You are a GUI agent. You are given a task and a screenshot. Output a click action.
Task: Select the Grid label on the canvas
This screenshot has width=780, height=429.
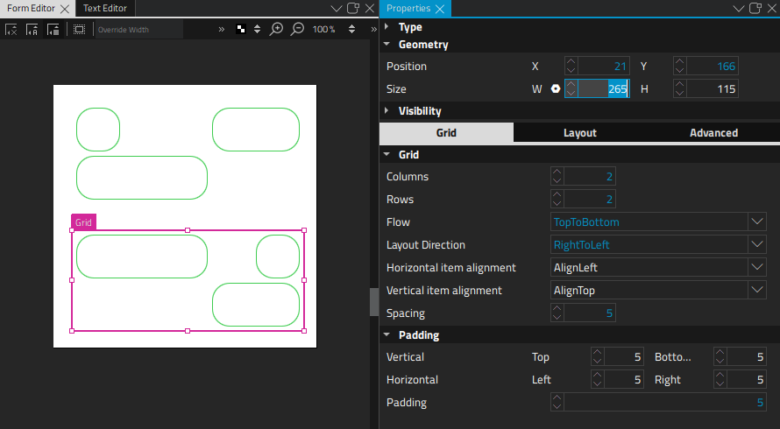83,222
